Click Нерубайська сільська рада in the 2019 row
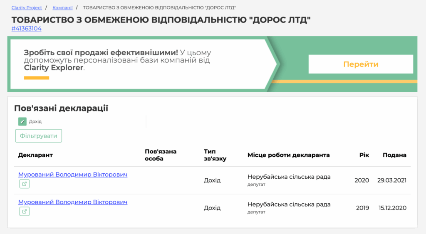The width and height of the screenshot is (426, 234). click(289, 204)
